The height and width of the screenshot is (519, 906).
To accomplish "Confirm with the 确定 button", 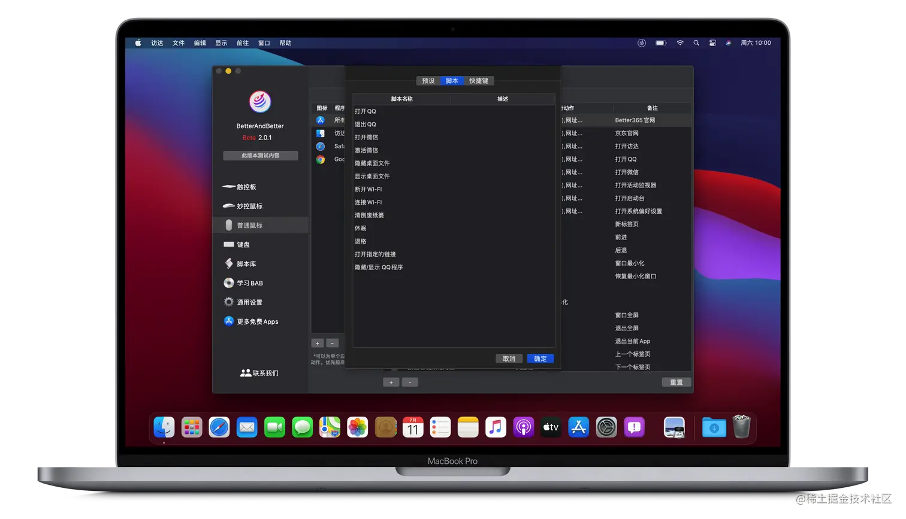I will [x=540, y=359].
